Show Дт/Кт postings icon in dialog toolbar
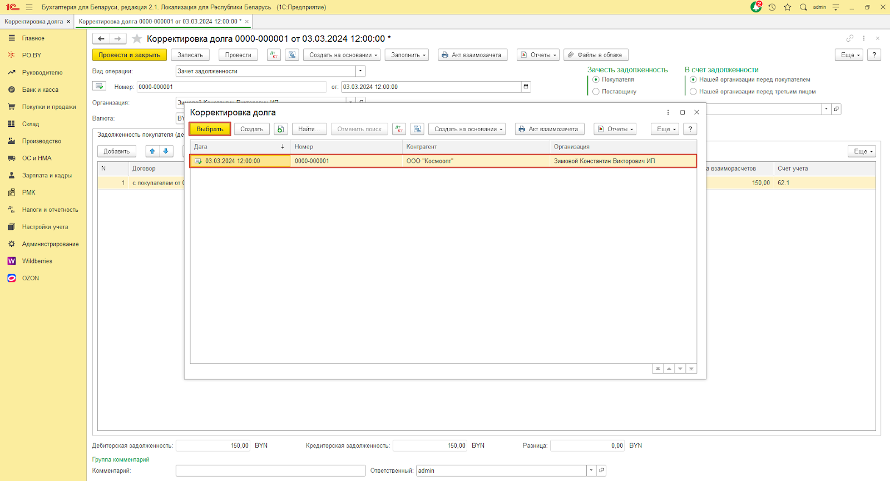 (399, 129)
